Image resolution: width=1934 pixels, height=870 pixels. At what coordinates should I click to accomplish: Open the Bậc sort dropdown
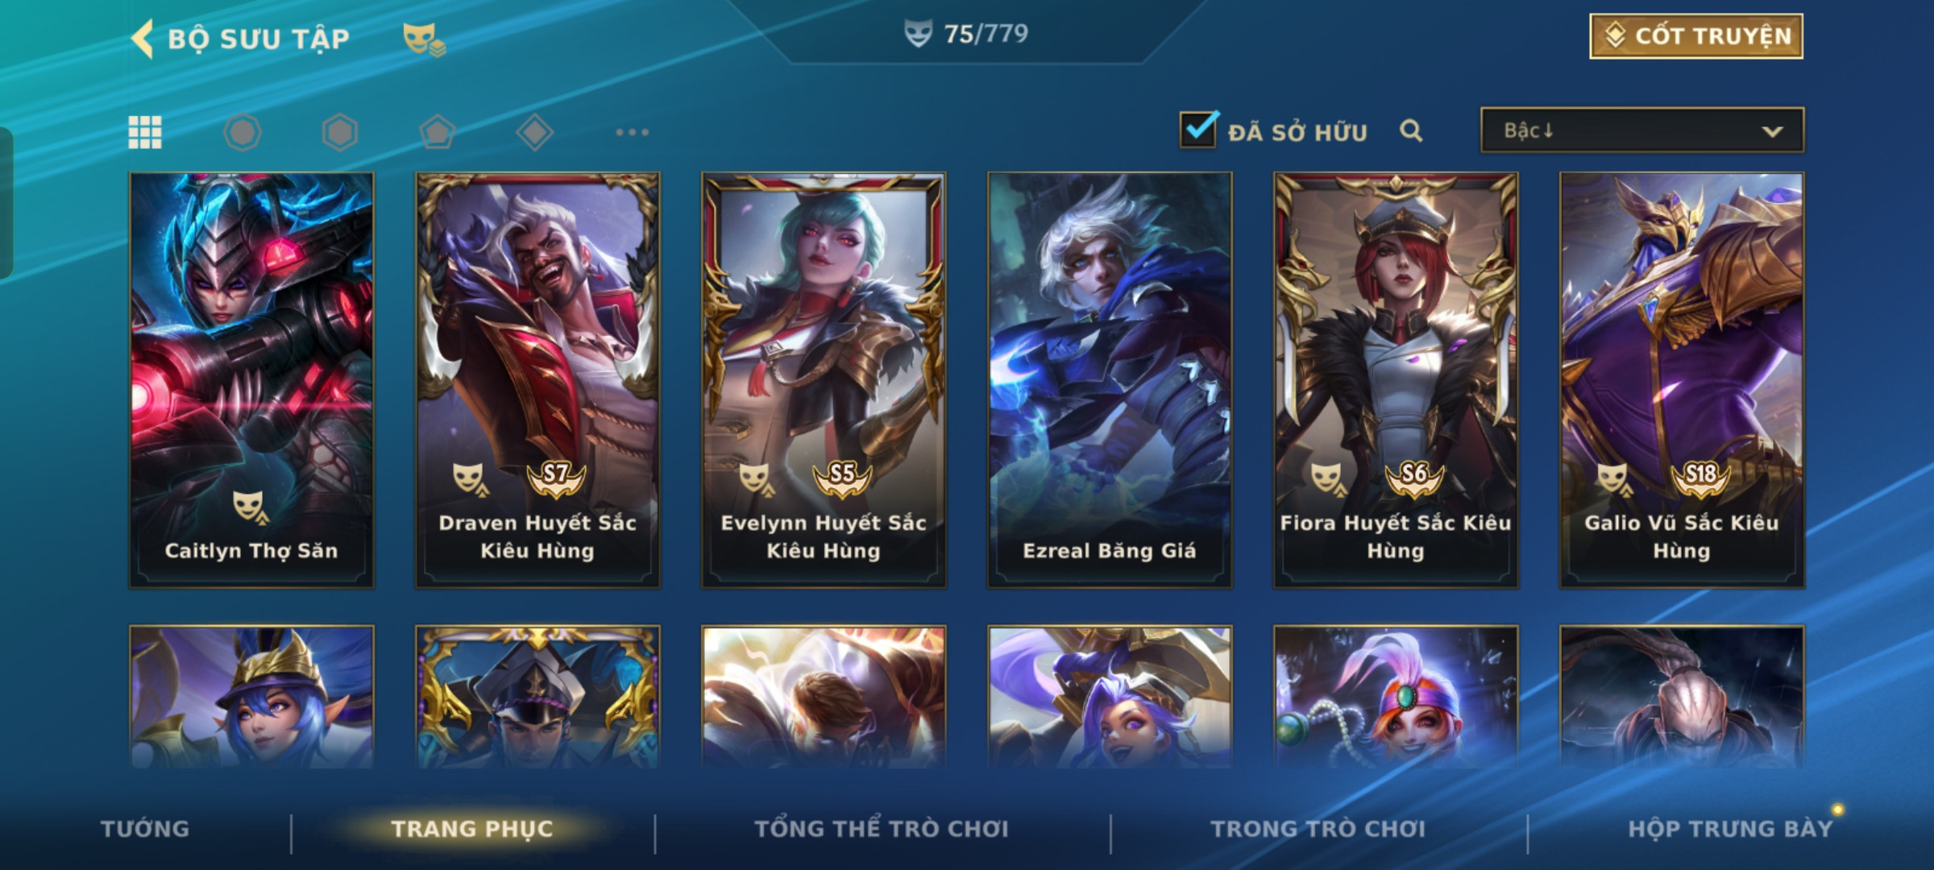point(1642,130)
